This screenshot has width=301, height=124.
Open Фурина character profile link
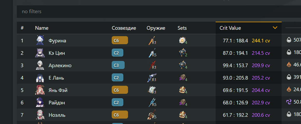57,41
